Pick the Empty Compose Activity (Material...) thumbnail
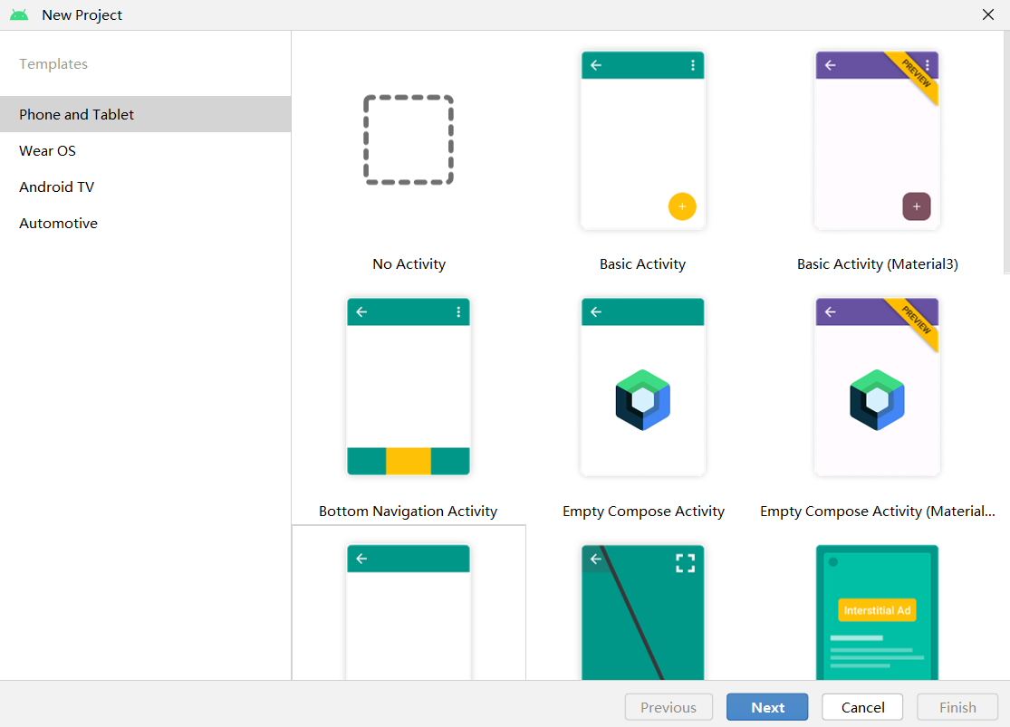This screenshot has height=727, width=1010. 877,387
